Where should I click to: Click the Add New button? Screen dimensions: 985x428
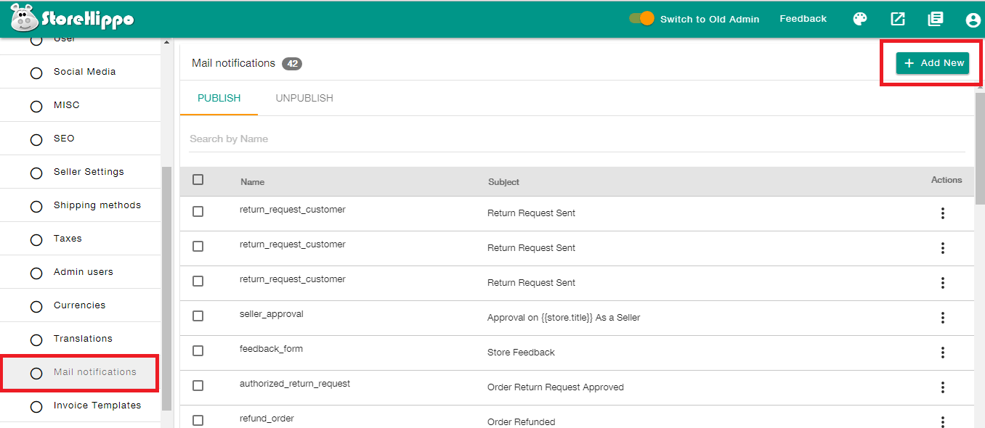coord(933,63)
